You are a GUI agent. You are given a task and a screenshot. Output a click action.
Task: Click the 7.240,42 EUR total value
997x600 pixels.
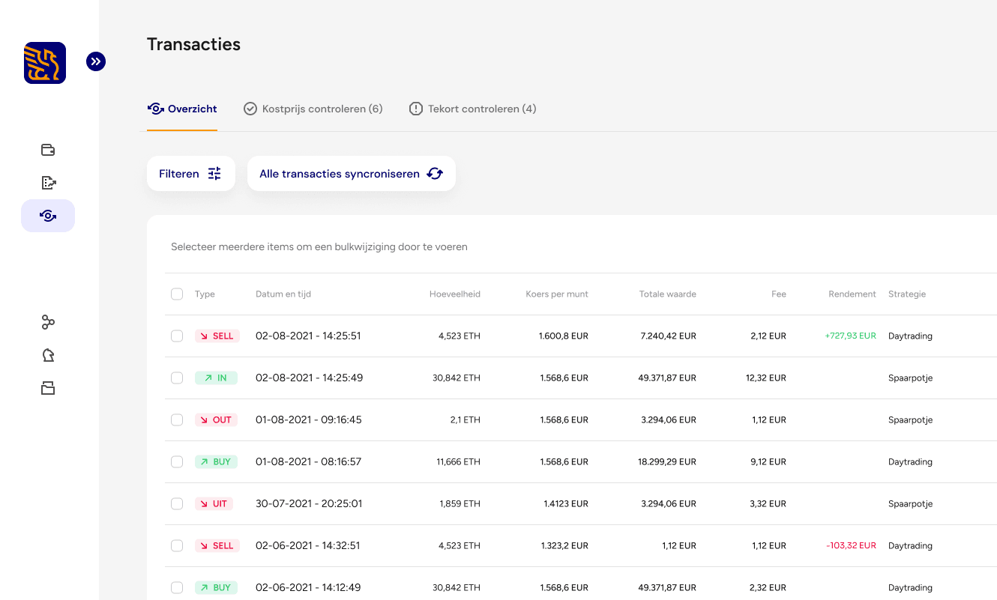pos(669,336)
